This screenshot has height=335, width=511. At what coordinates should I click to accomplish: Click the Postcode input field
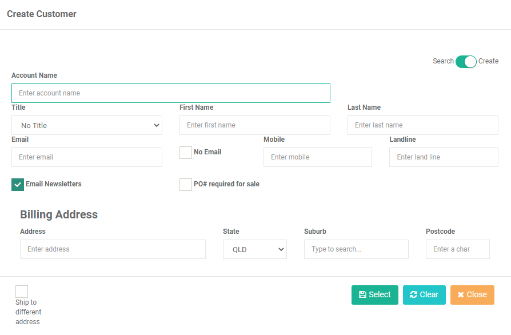coord(457,249)
